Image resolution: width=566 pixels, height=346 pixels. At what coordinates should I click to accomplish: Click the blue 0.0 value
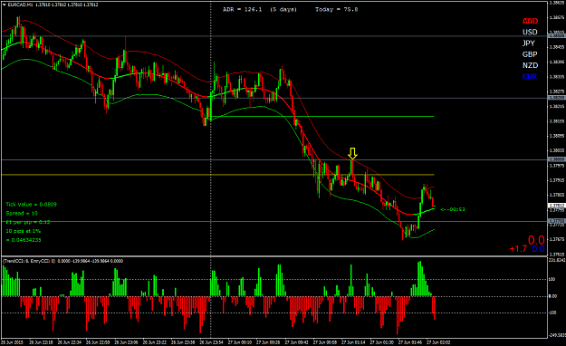tap(538, 248)
